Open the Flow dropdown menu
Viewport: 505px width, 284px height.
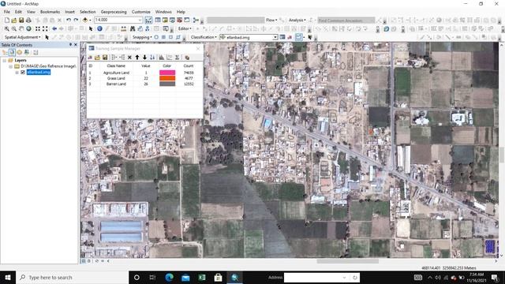pos(271,21)
